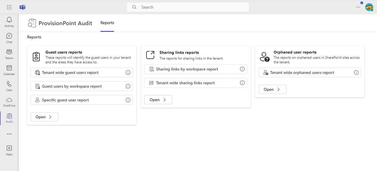Screen dimensions: 377x171
Task: Click the Orphaned user reports icon
Action: click(x=264, y=57)
